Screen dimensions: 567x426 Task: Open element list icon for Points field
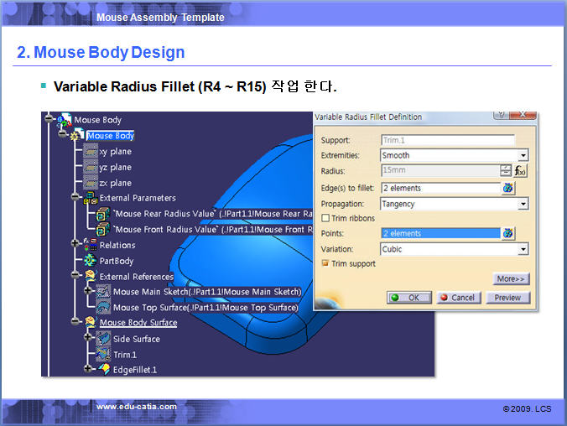507,233
